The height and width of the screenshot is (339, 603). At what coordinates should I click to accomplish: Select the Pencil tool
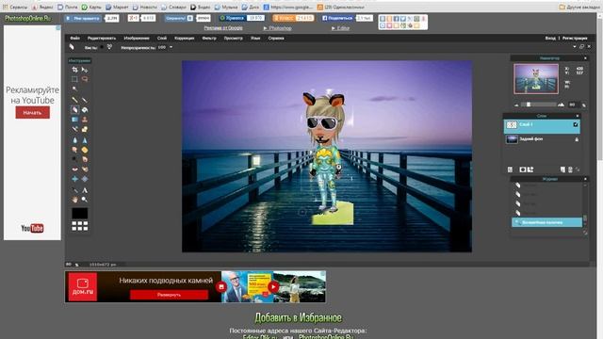(x=74, y=100)
